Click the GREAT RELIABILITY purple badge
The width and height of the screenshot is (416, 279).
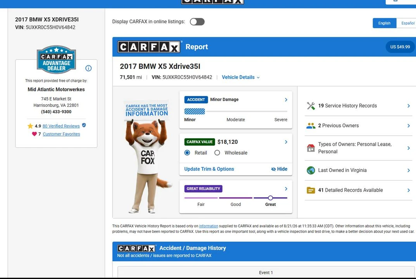(x=203, y=189)
